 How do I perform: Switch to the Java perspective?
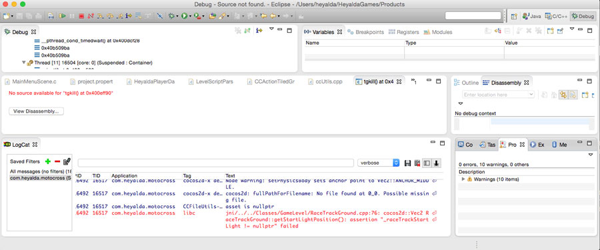(x=532, y=16)
